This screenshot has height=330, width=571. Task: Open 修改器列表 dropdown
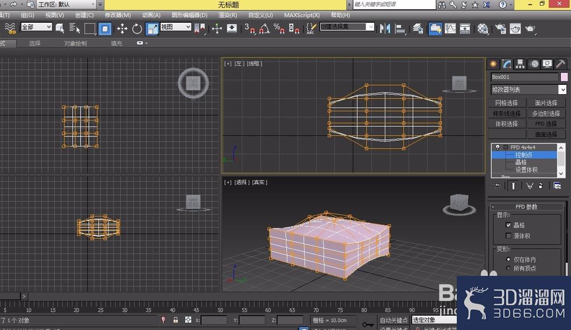tap(528, 89)
